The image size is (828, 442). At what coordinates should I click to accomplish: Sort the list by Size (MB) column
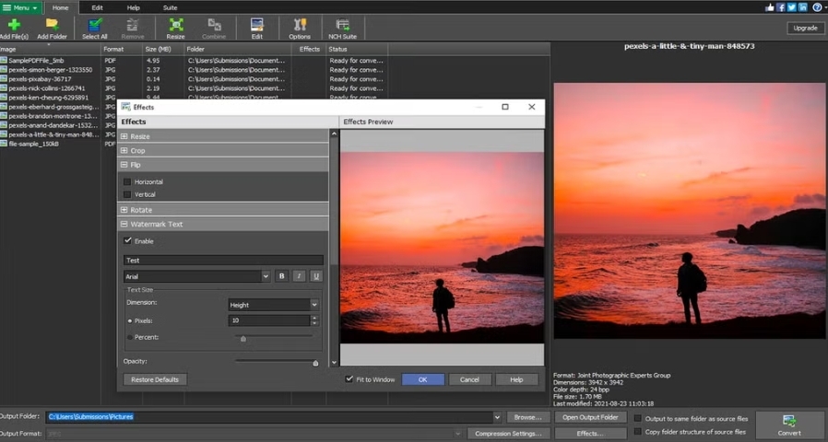point(162,49)
